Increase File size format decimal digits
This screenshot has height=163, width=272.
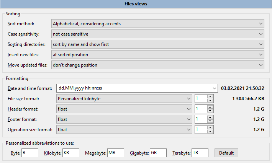[x=210, y=96]
